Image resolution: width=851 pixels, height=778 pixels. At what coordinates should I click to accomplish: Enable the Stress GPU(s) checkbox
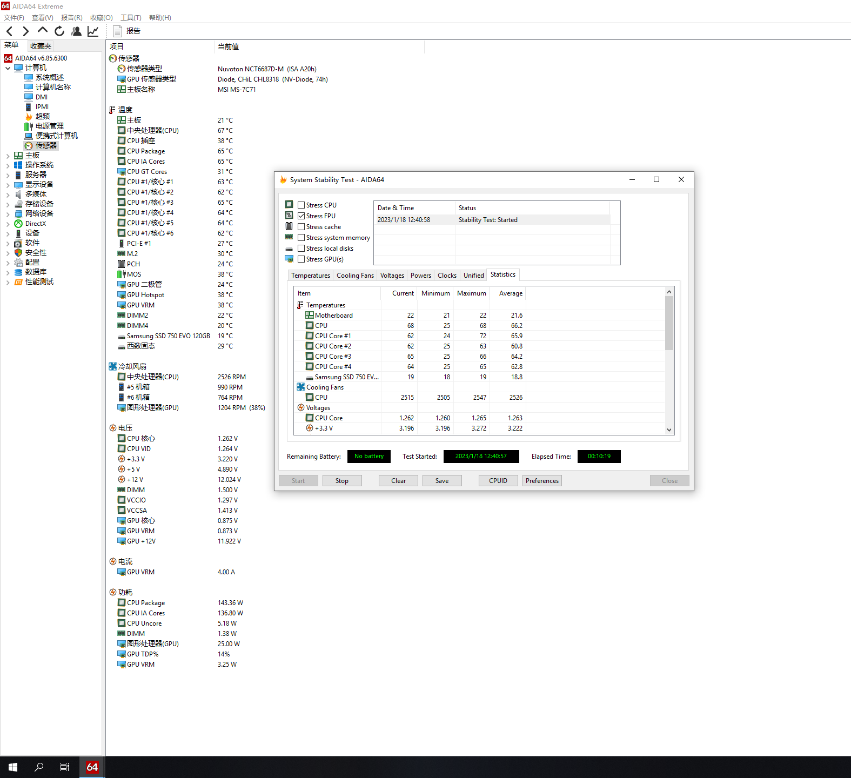pos(301,259)
